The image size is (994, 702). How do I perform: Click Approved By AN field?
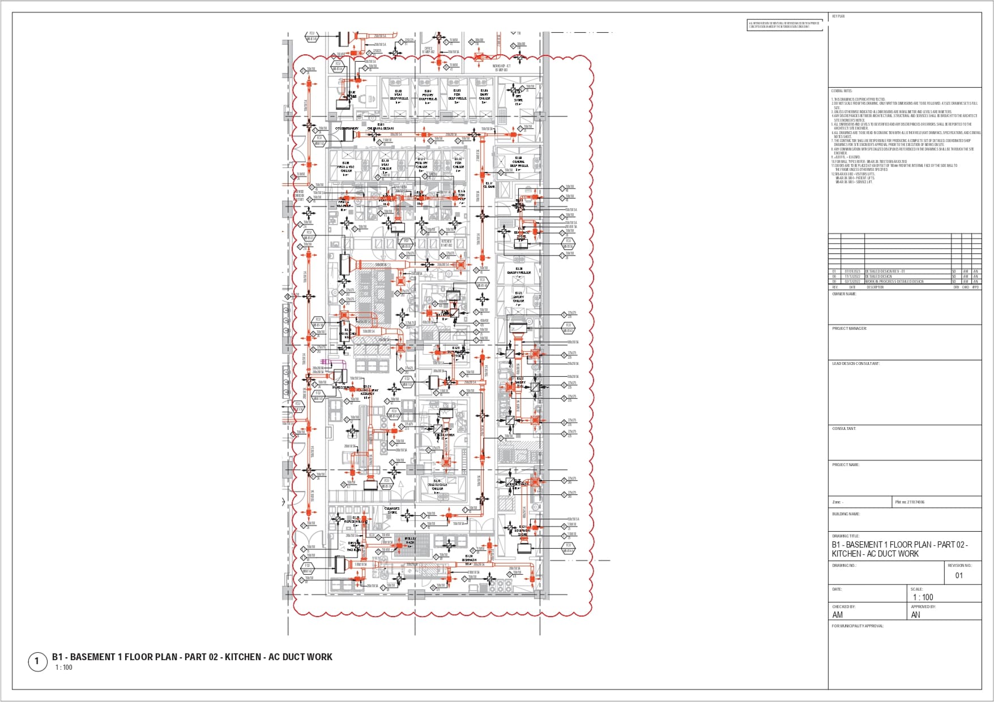pos(916,614)
